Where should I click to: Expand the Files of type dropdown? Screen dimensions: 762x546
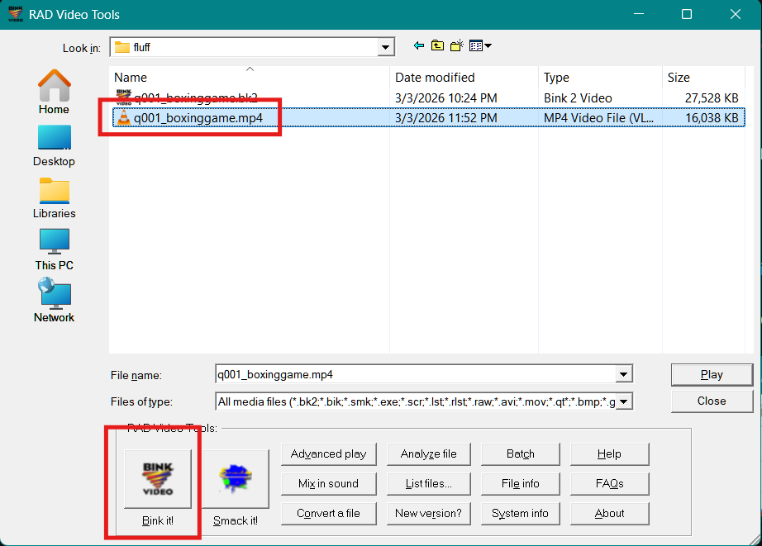coord(623,401)
